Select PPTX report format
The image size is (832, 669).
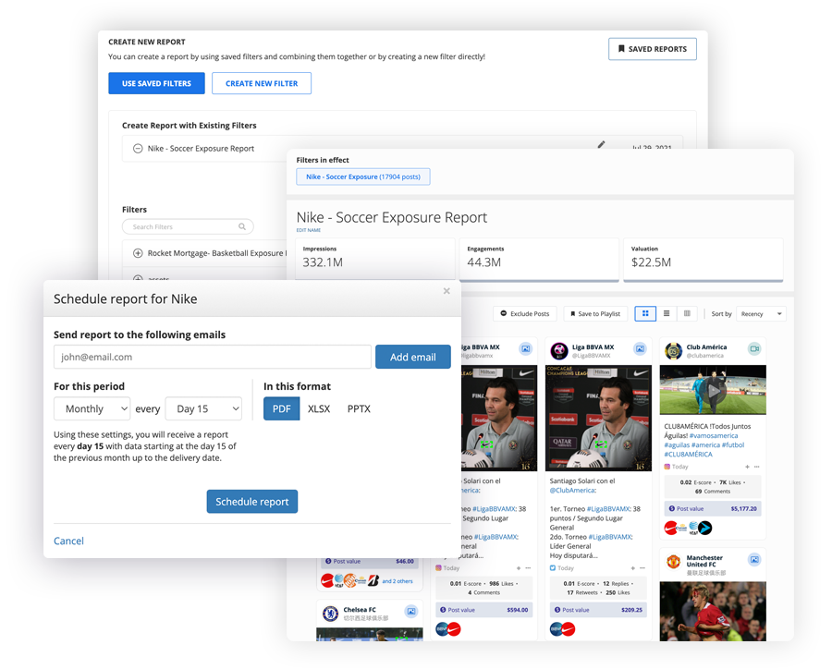coord(359,408)
